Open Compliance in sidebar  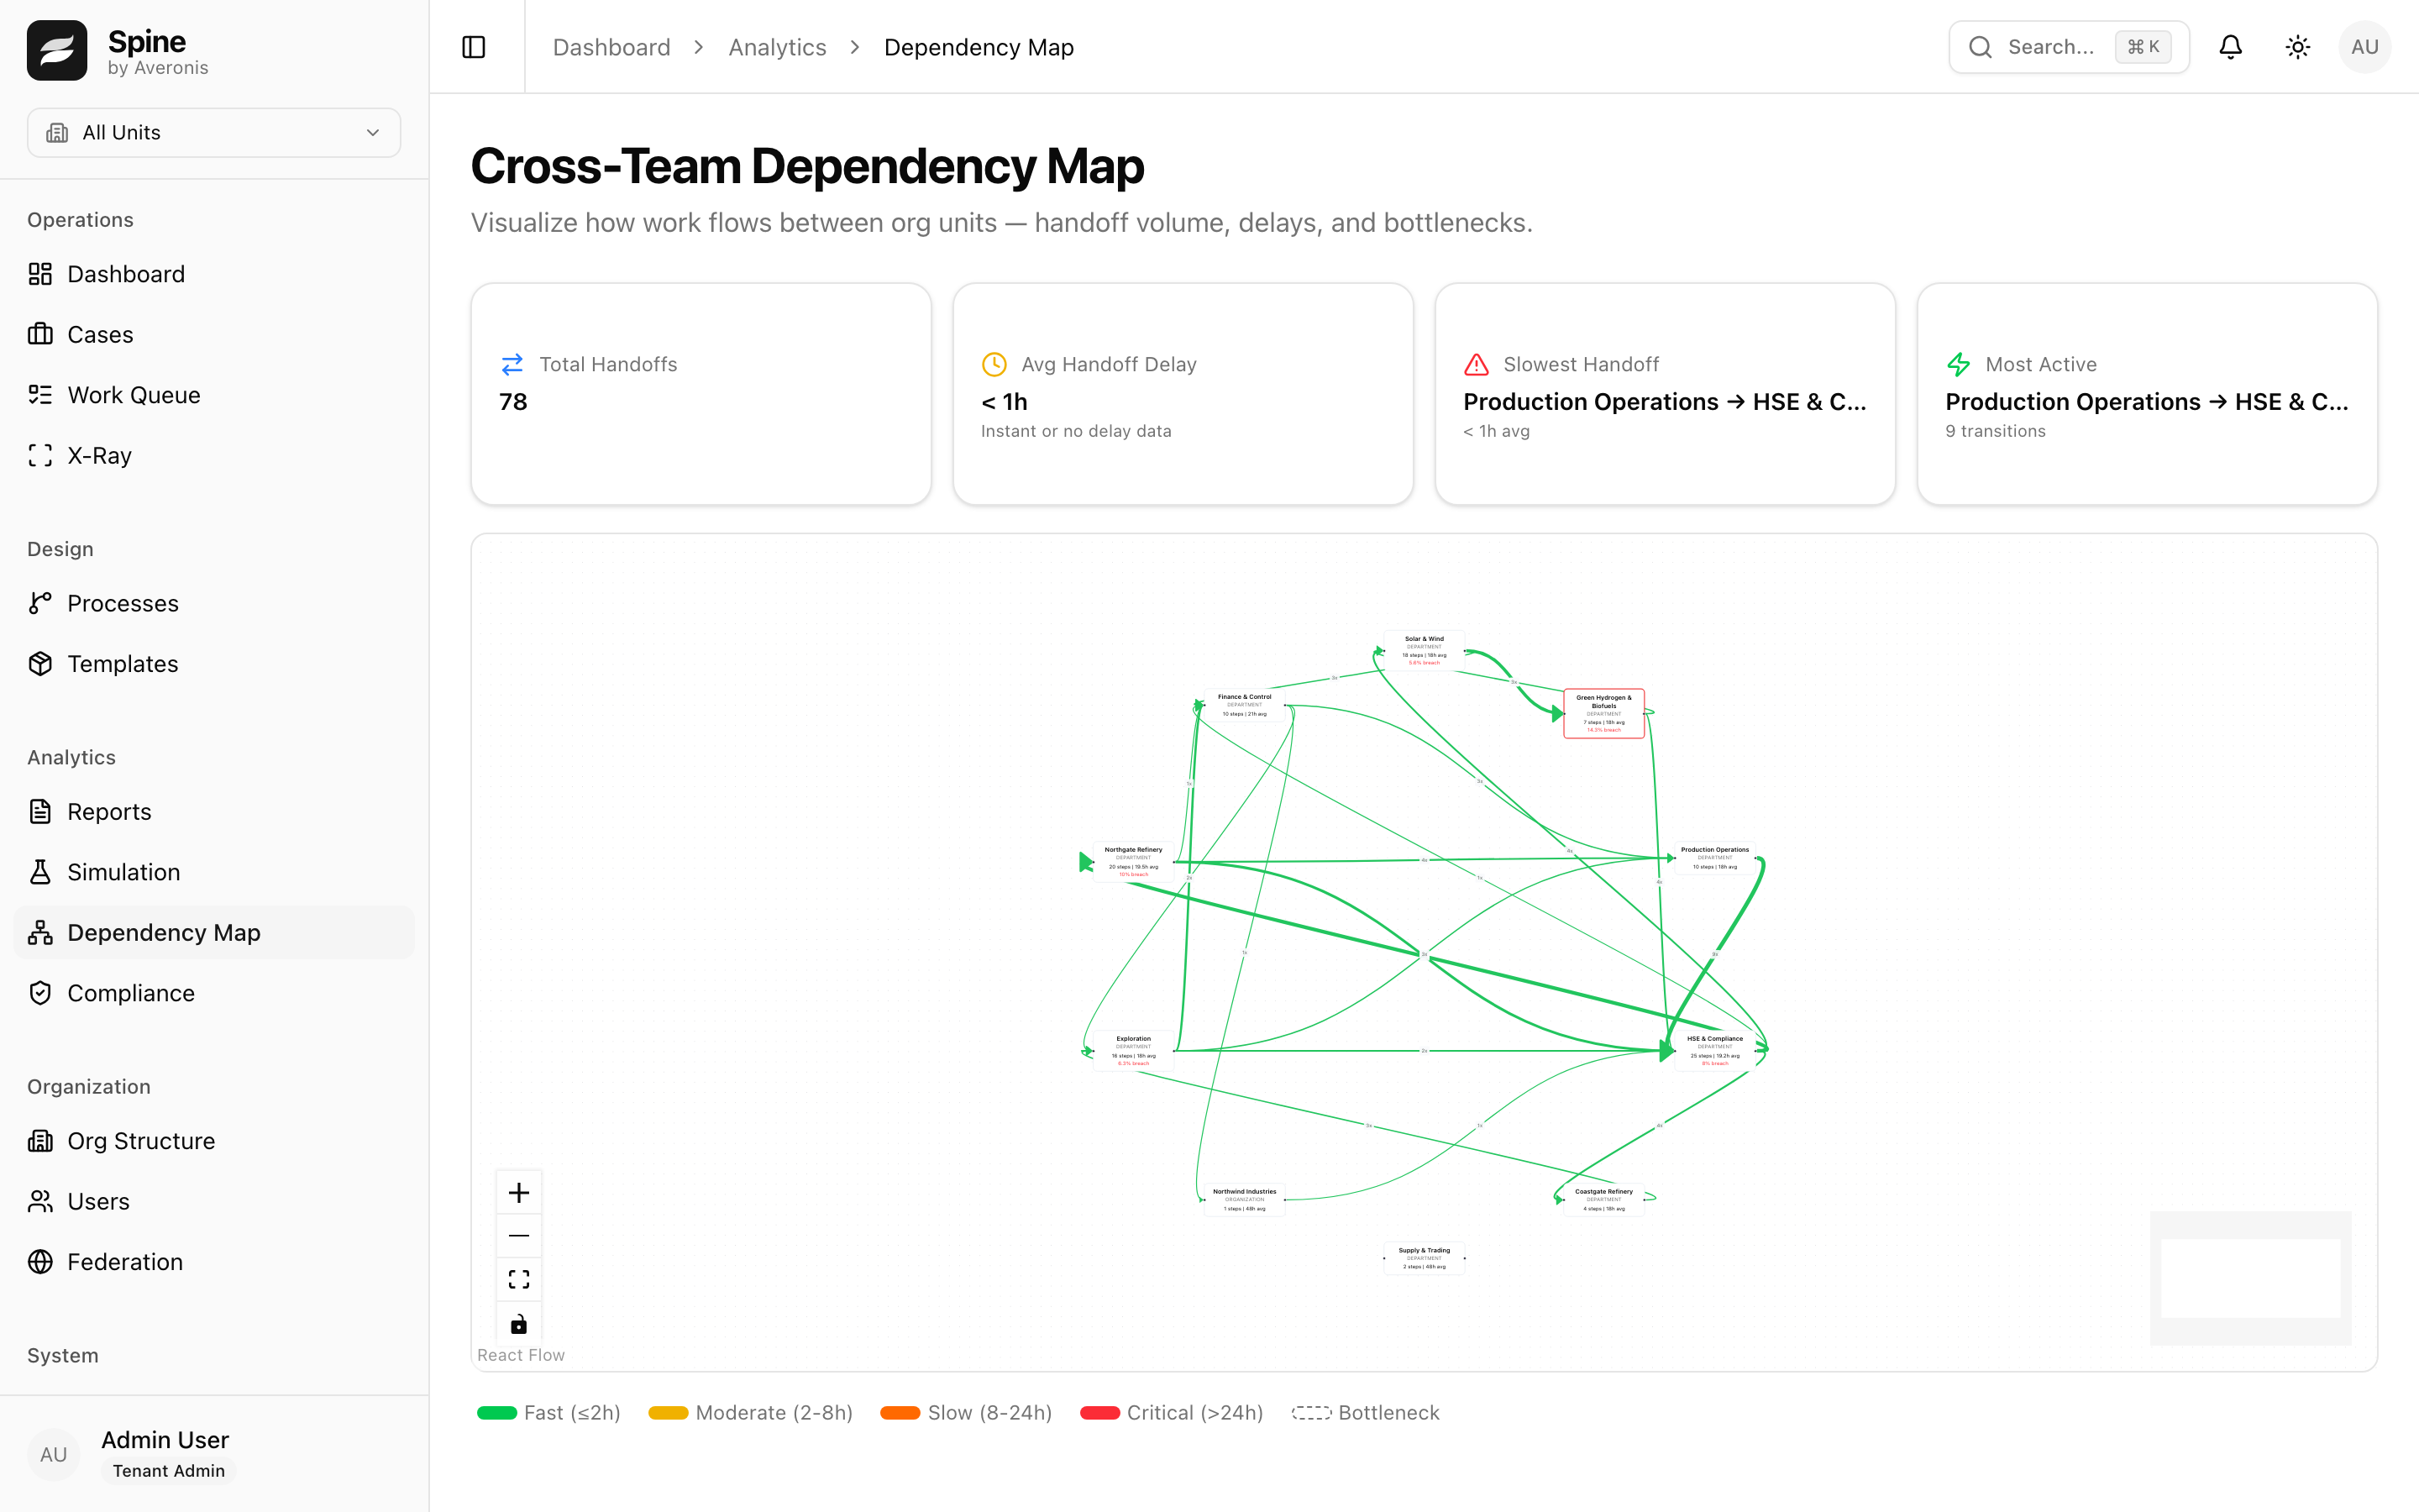pyautogui.click(x=214, y=993)
